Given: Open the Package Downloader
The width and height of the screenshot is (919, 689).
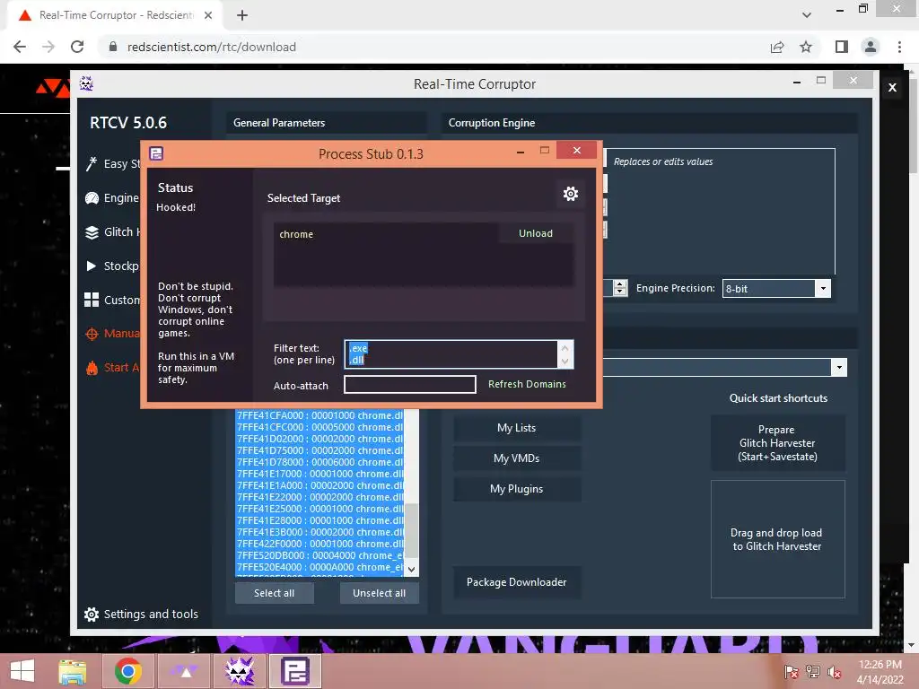Looking at the screenshot, I should coord(516,581).
